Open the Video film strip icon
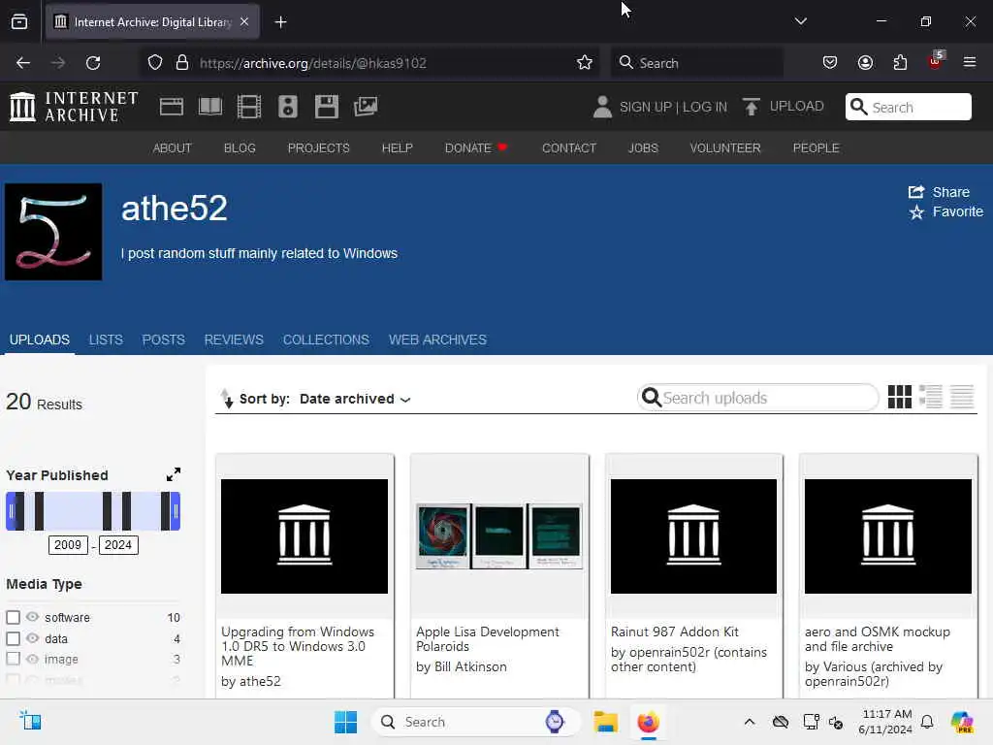Screen dimensions: 993x745 pyautogui.click(x=249, y=107)
